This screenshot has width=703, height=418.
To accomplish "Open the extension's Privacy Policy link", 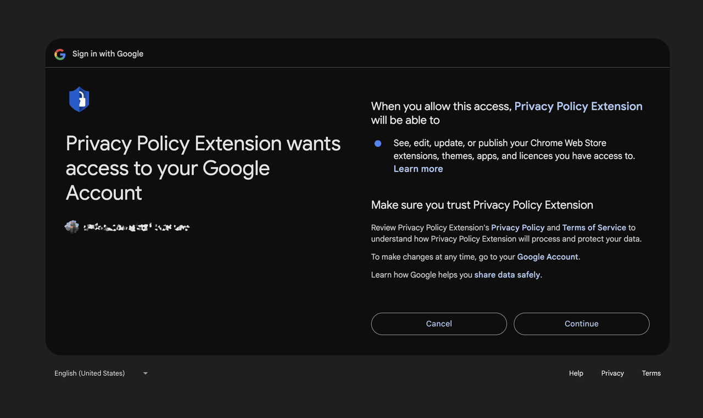I will pos(517,227).
